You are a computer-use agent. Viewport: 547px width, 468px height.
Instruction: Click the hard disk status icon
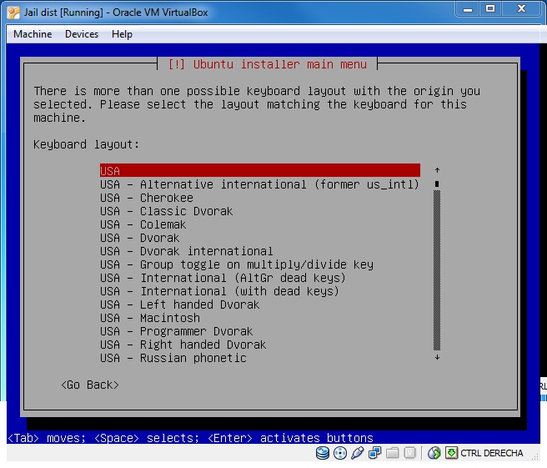point(323,453)
